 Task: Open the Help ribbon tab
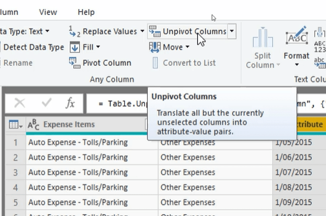tap(86, 12)
